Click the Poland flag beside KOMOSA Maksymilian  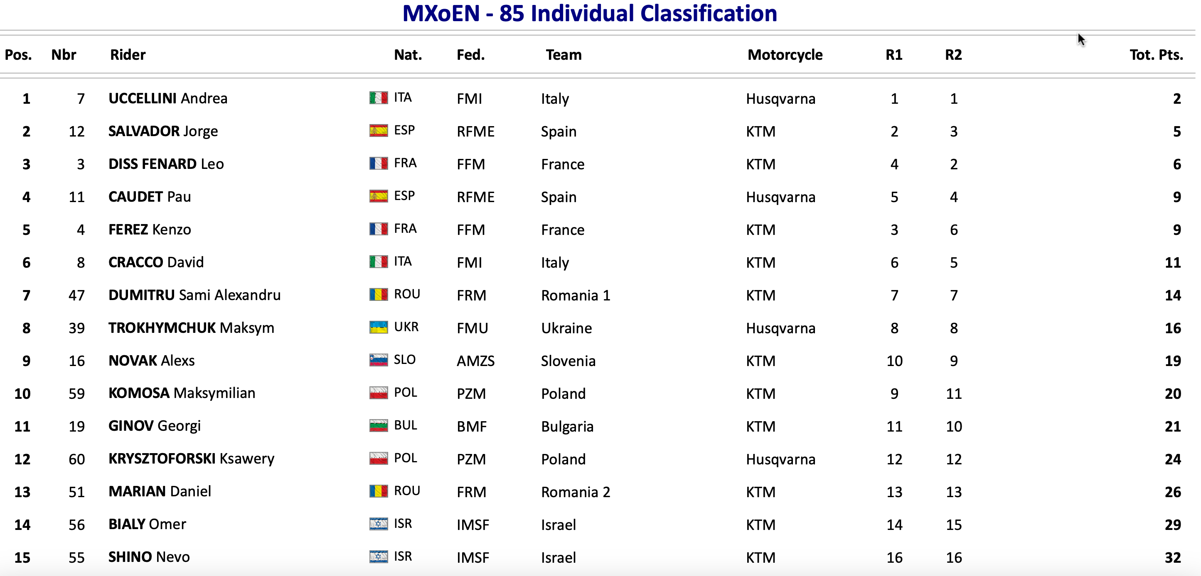[378, 393]
